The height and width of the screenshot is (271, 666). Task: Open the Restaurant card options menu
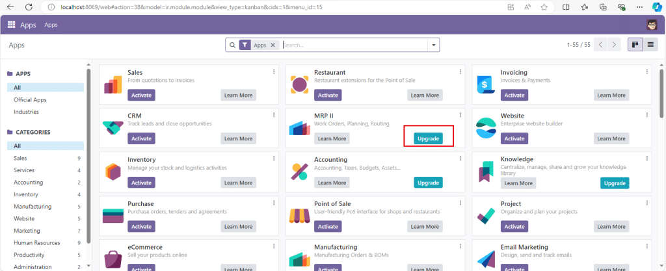pos(460,71)
